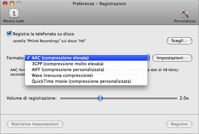The width and height of the screenshot is (199, 134).
Task: Open the Personalizza toolbar tools icon
Action: [x=184, y=14]
